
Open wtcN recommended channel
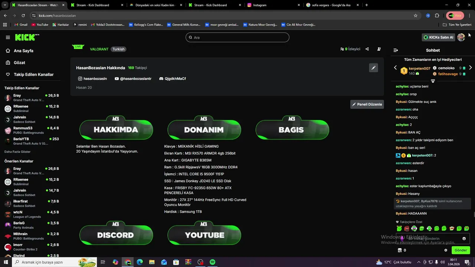[x=32, y=214]
